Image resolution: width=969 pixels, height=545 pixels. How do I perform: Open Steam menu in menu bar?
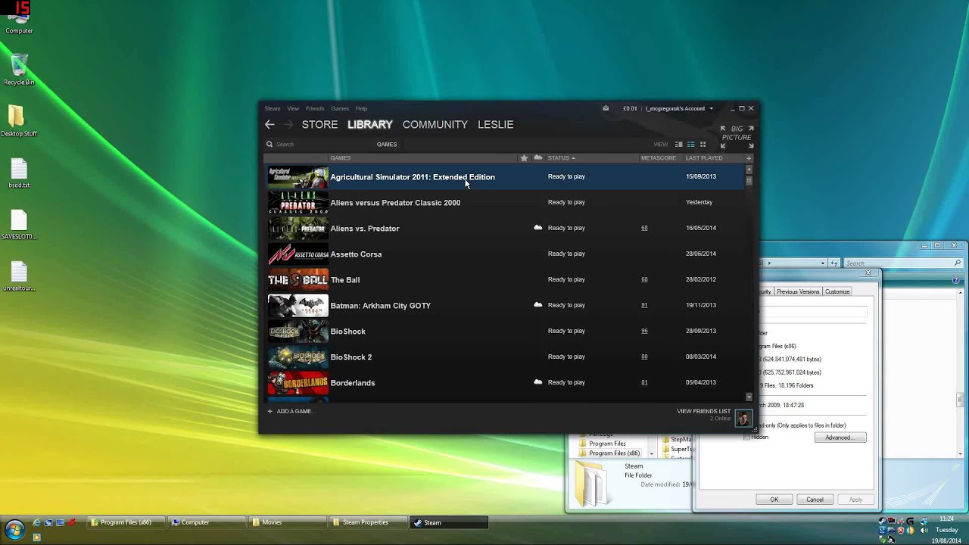click(x=273, y=108)
